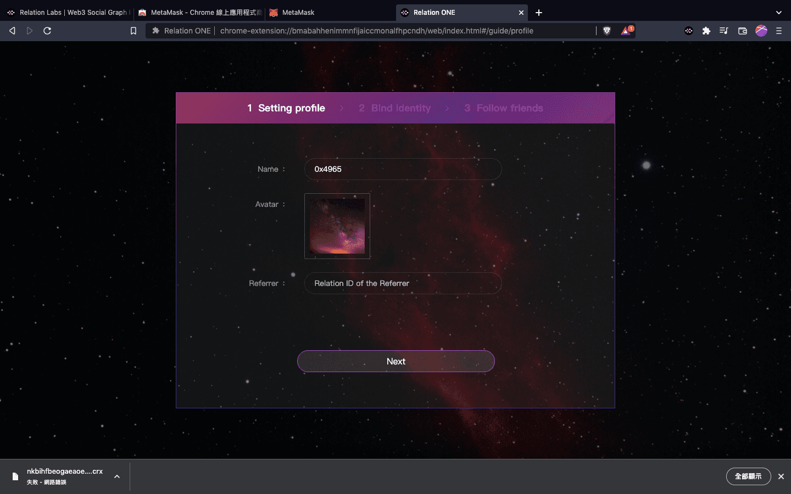
Task: Show all downloads button
Action: coord(748,476)
